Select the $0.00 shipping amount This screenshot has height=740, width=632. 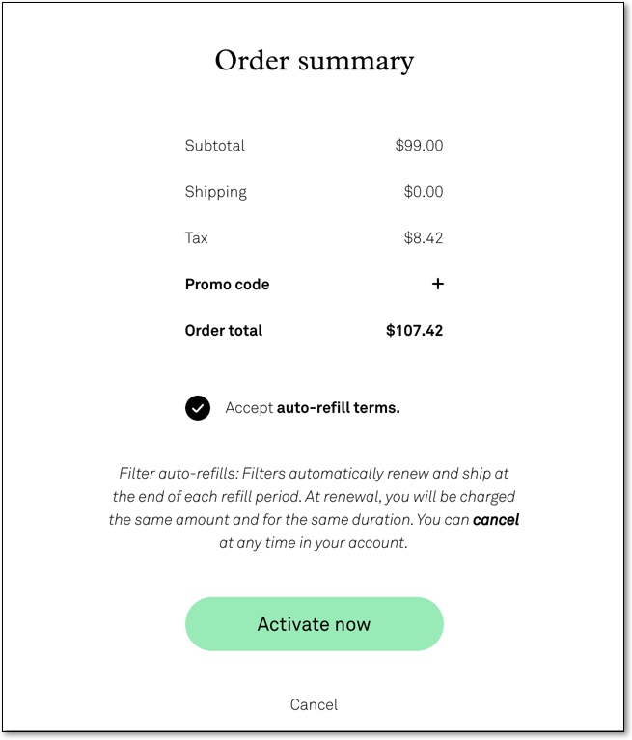pos(424,192)
